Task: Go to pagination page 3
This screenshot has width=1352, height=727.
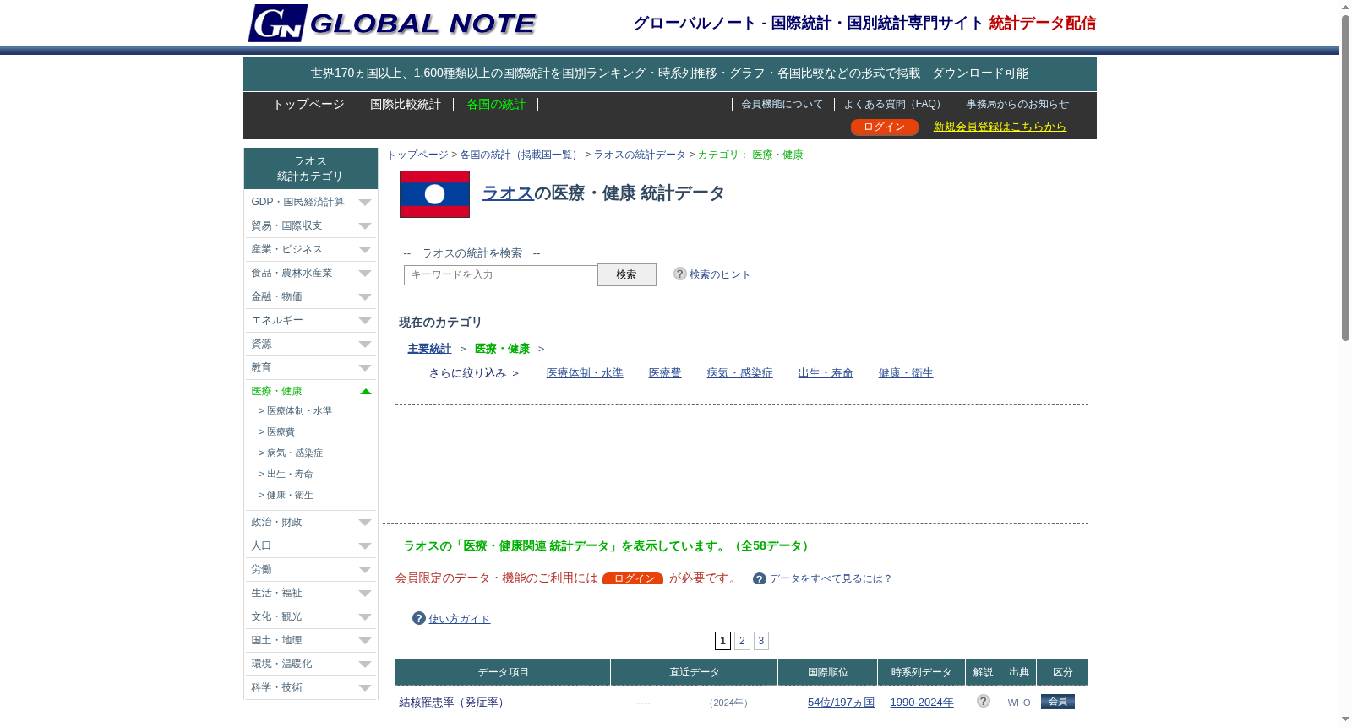Action: (x=761, y=641)
